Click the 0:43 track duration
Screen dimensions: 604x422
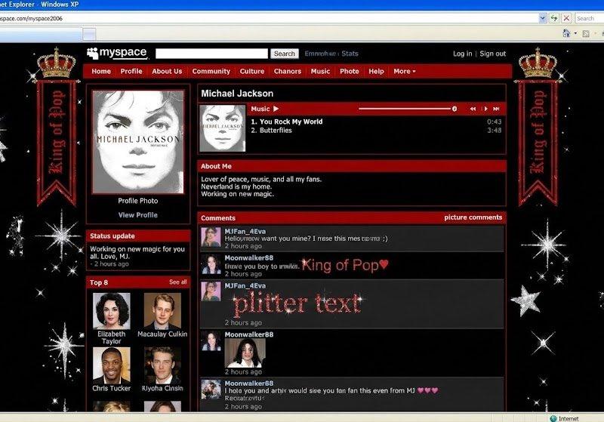tap(495, 122)
